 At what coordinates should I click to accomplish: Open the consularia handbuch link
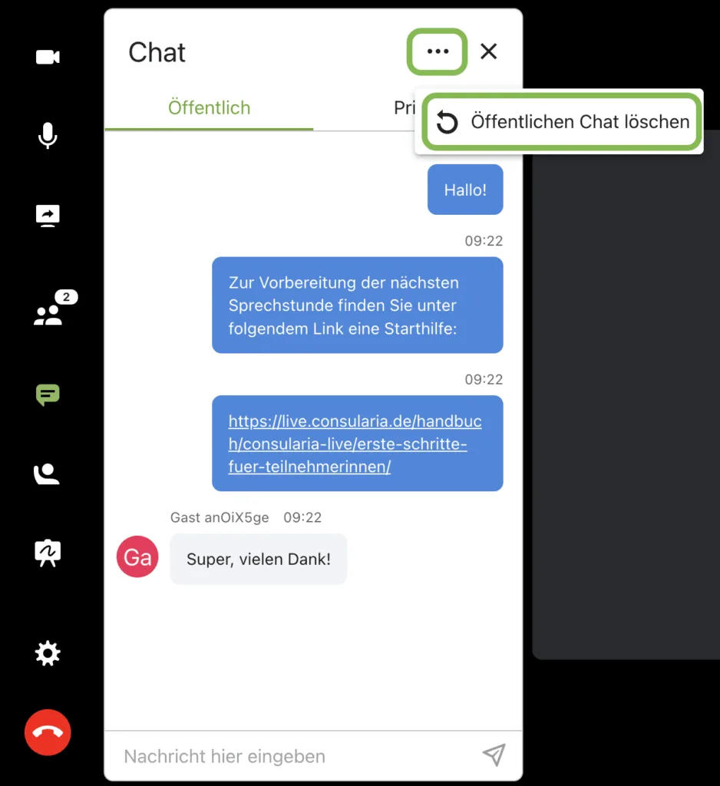click(x=355, y=444)
